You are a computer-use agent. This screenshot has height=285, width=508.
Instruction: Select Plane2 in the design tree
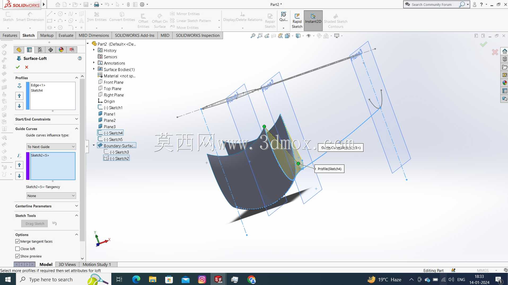tap(107, 120)
